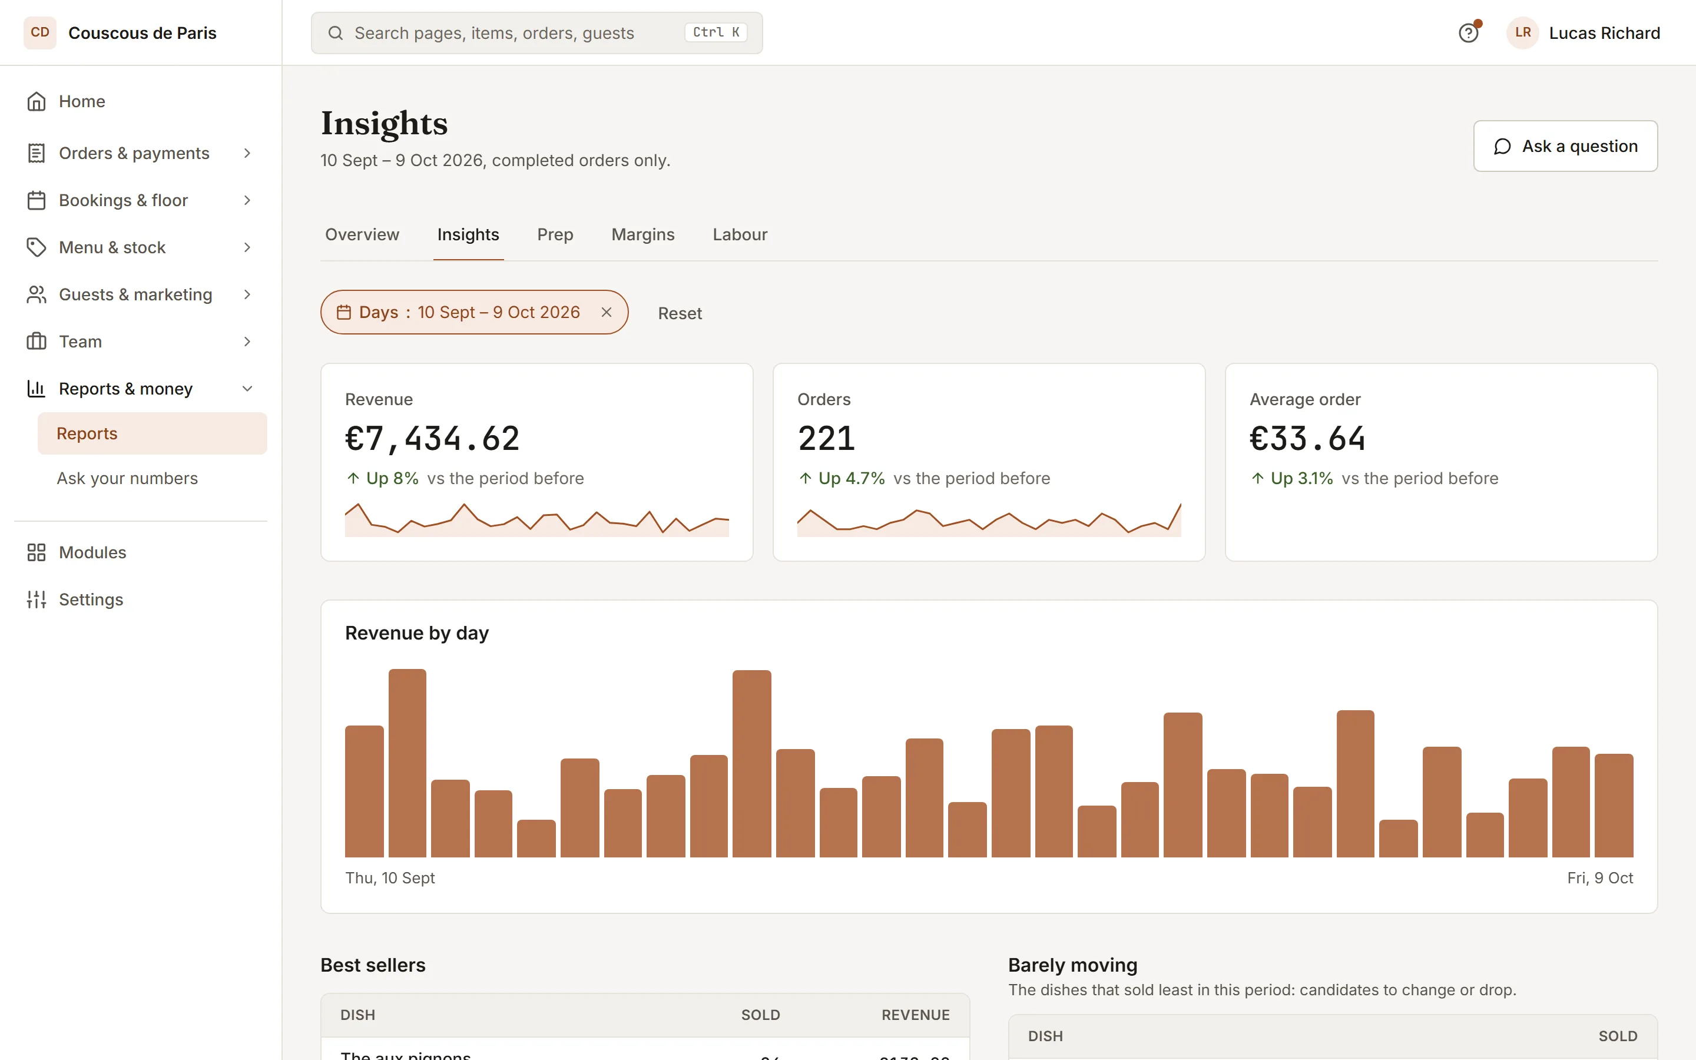This screenshot has height=1060, width=1696.
Task: Click the €33.64 average order value
Action: [x=1308, y=439]
